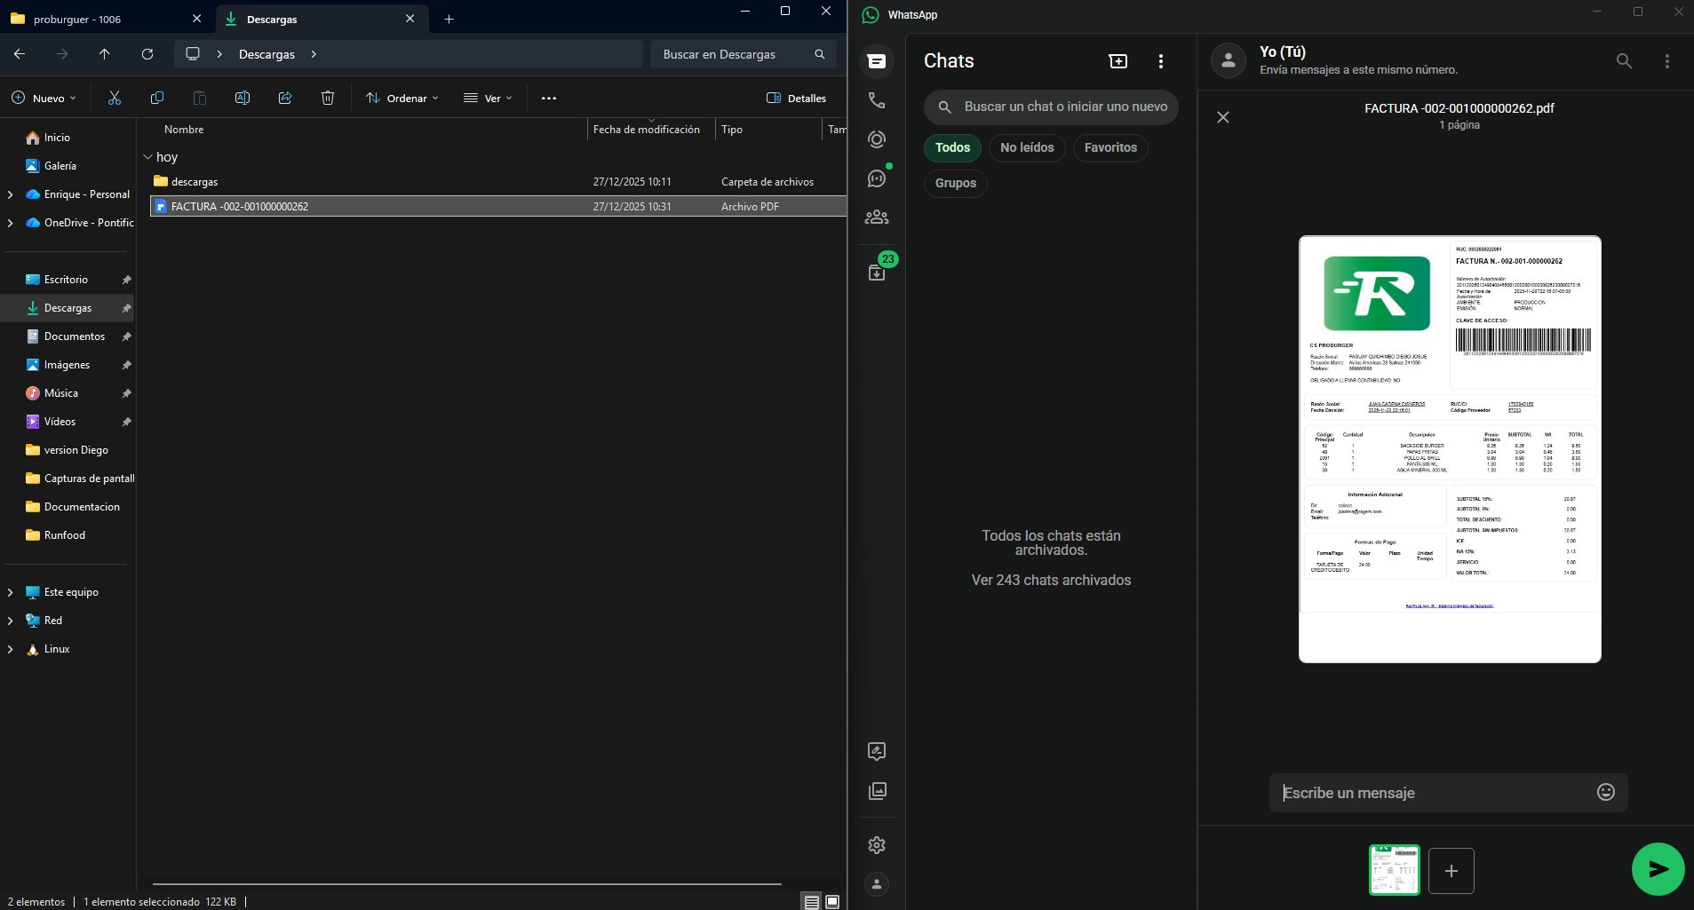This screenshot has width=1694, height=910.
Task: Click the Rename icon in Explorer toolbar
Action: 243,98
